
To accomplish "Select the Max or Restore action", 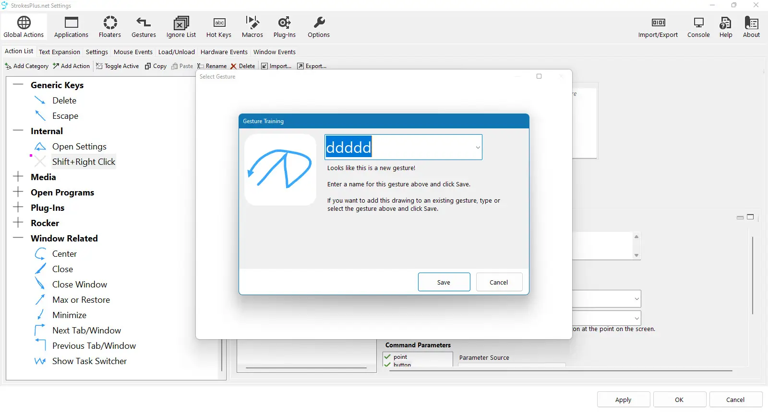I will [81, 300].
